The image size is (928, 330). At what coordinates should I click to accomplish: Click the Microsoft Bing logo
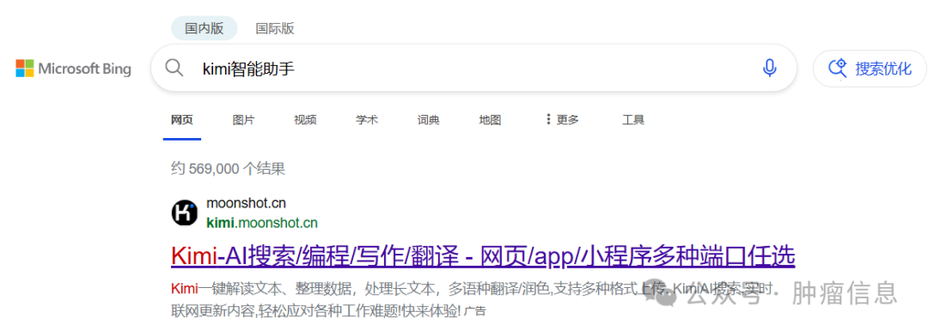(73, 69)
